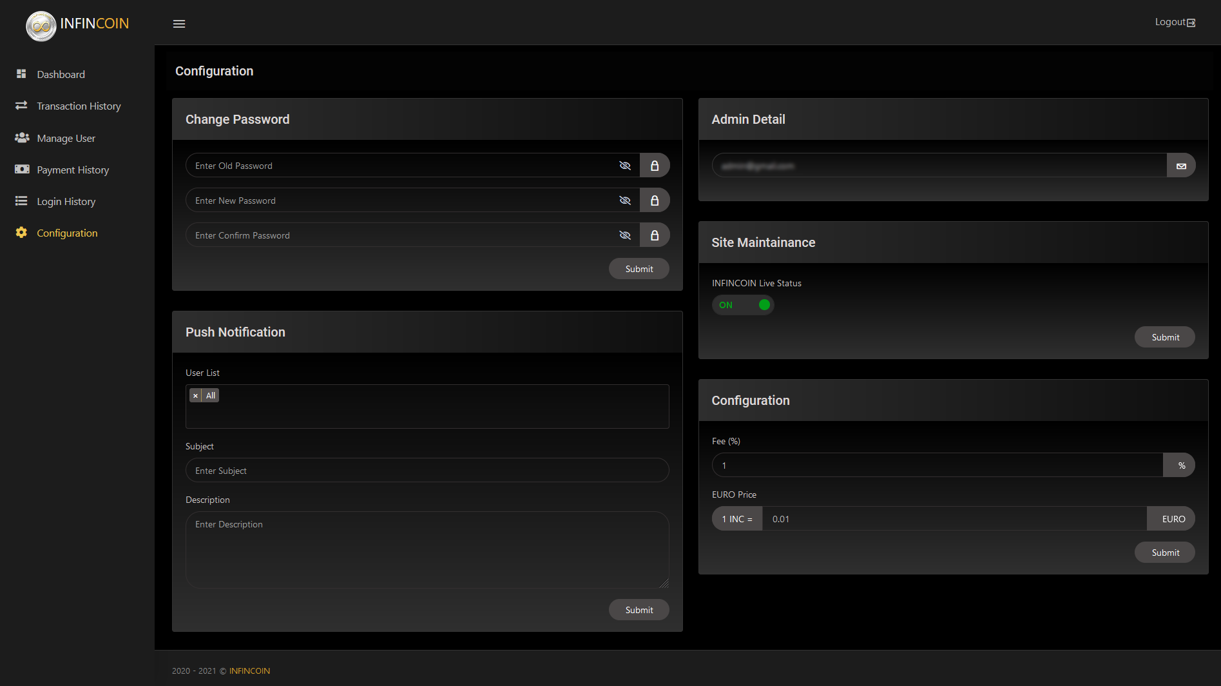
Task: Remove the All tag from User List
Action: coord(195,396)
